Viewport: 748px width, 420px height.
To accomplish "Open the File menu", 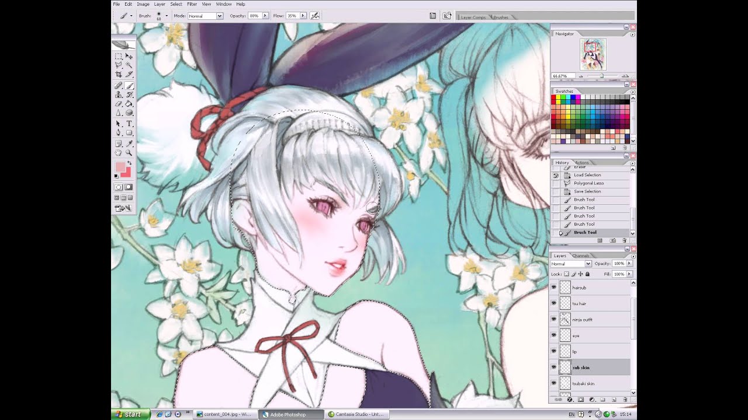I will click(x=116, y=4).
